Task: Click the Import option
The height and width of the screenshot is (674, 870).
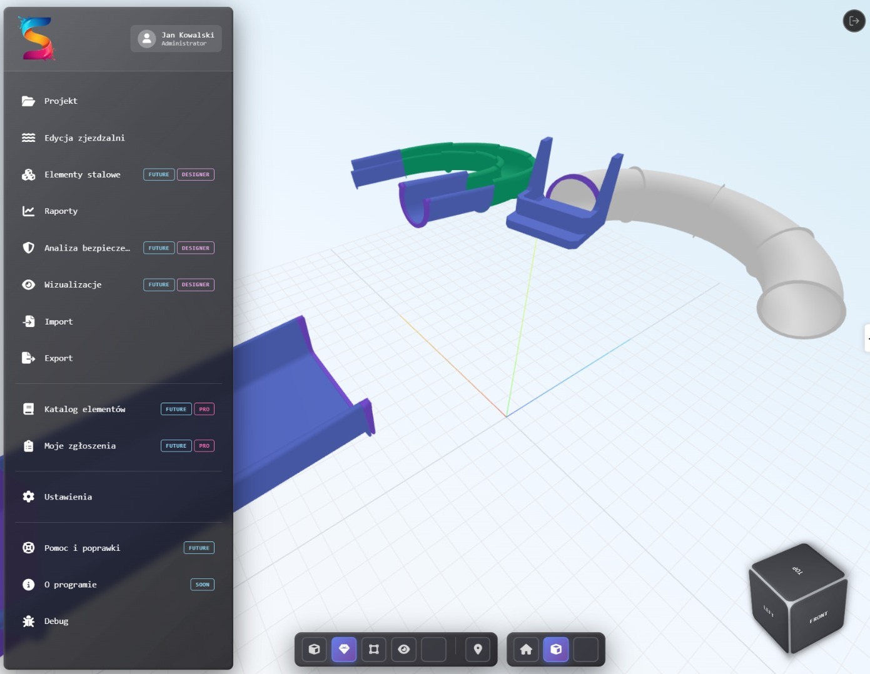Action: [x=58, y=321]
